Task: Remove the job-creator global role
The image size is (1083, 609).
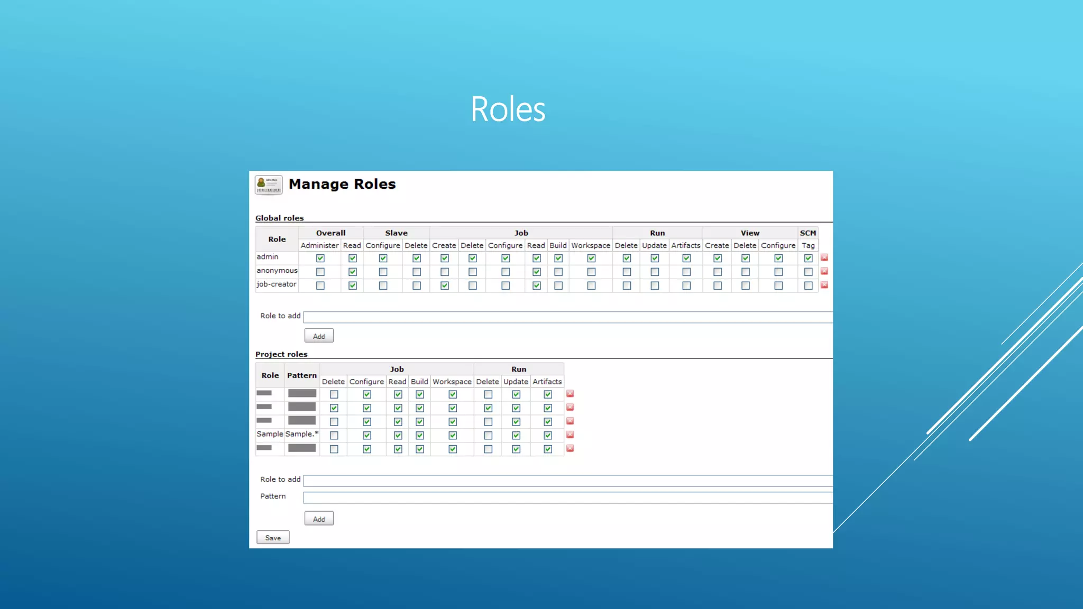Action: (824, 285)
